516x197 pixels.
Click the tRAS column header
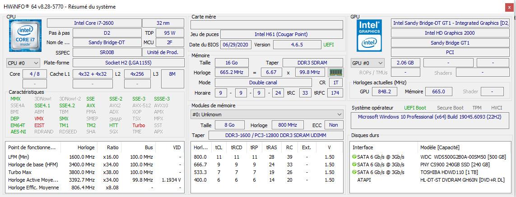pos(271,147)
